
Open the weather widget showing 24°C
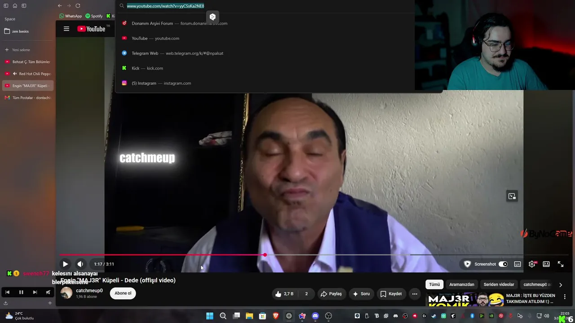19,316
